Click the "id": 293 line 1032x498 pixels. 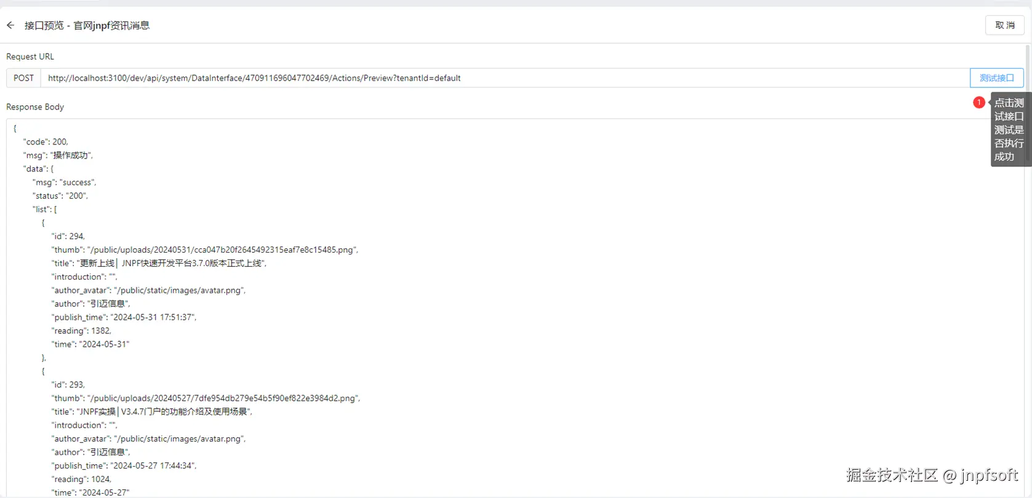coord(68,385)
